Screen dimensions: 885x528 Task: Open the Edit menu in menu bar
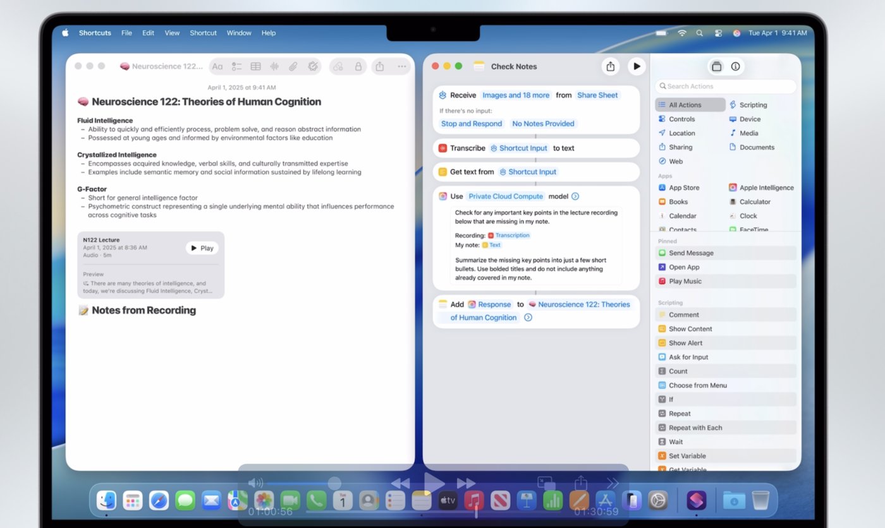(x=148, y=33)
